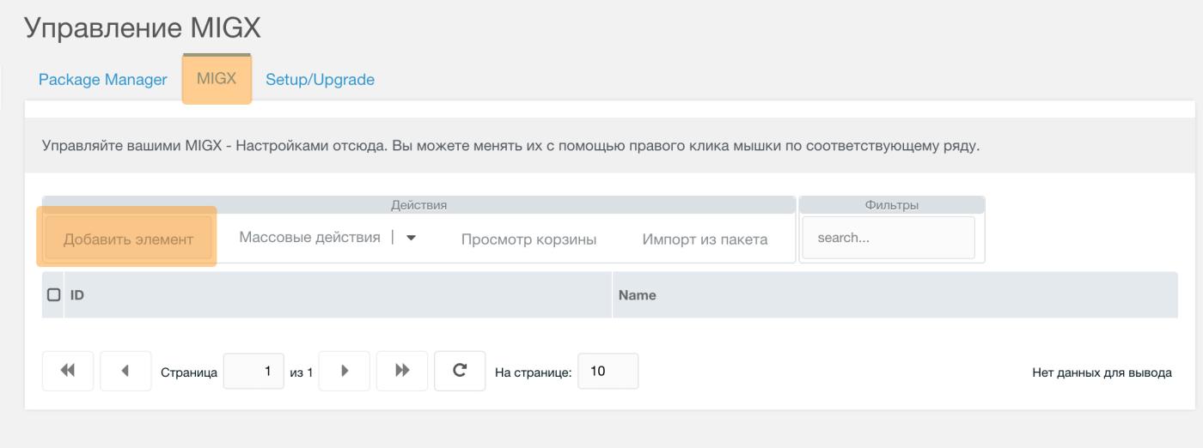
Task: Tick the select-all checkbox in grid header
Action: tap(53, 294)
